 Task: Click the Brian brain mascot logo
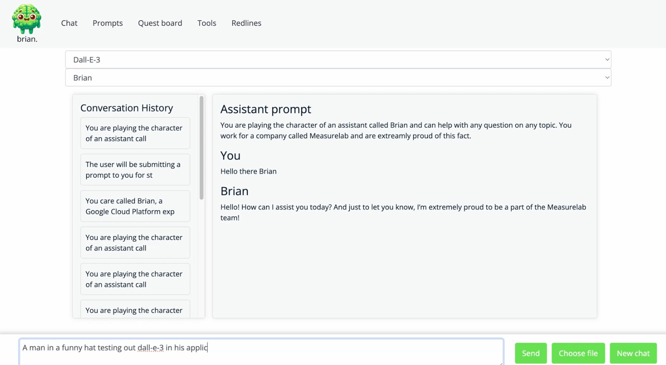click(27, 18)
